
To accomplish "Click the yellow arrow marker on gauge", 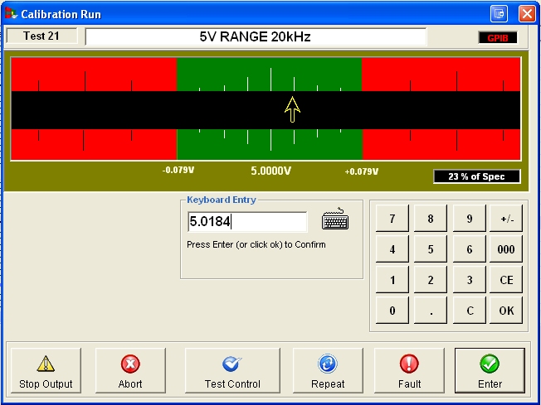I will point(292,108).
